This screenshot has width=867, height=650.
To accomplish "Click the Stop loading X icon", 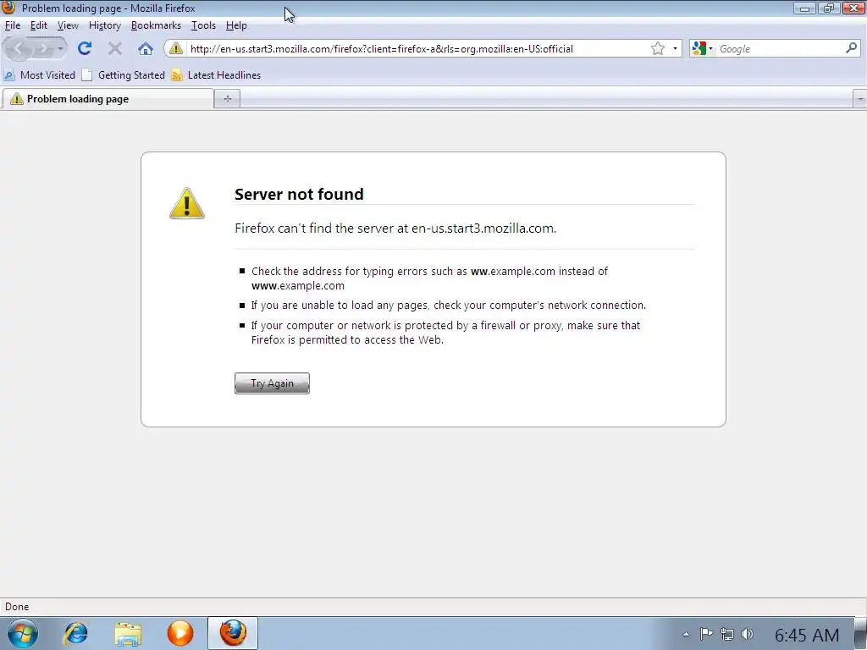I will pos(115,48).
